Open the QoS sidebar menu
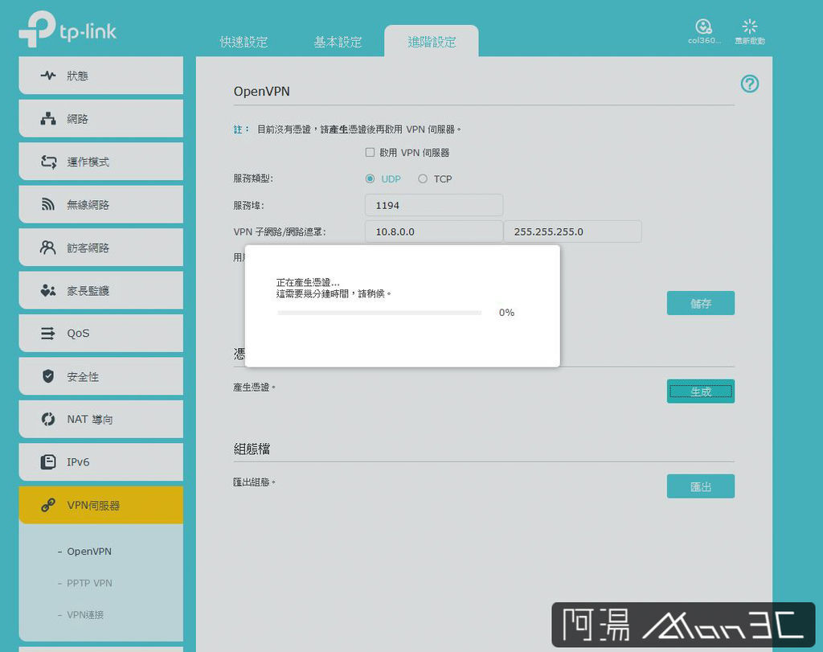The height and width of the screenshot is (652, 823). coord(100,334)
